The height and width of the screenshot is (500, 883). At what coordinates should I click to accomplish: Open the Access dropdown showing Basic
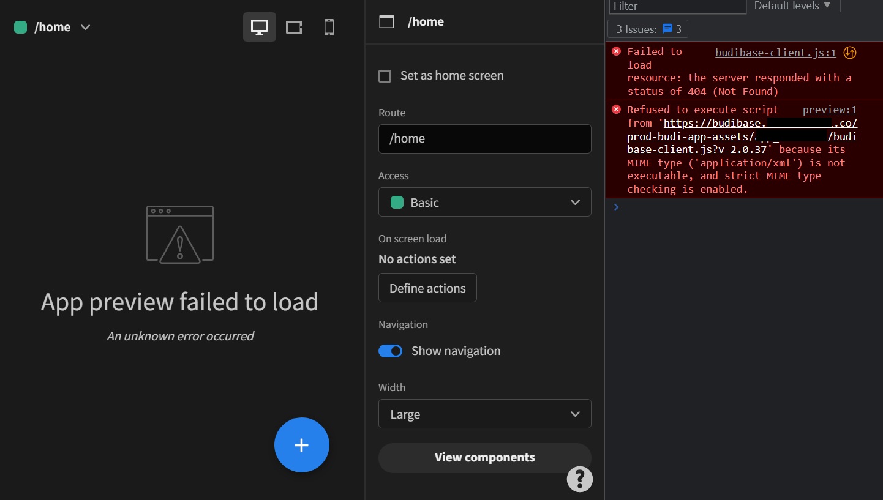(x=484, y=202)
